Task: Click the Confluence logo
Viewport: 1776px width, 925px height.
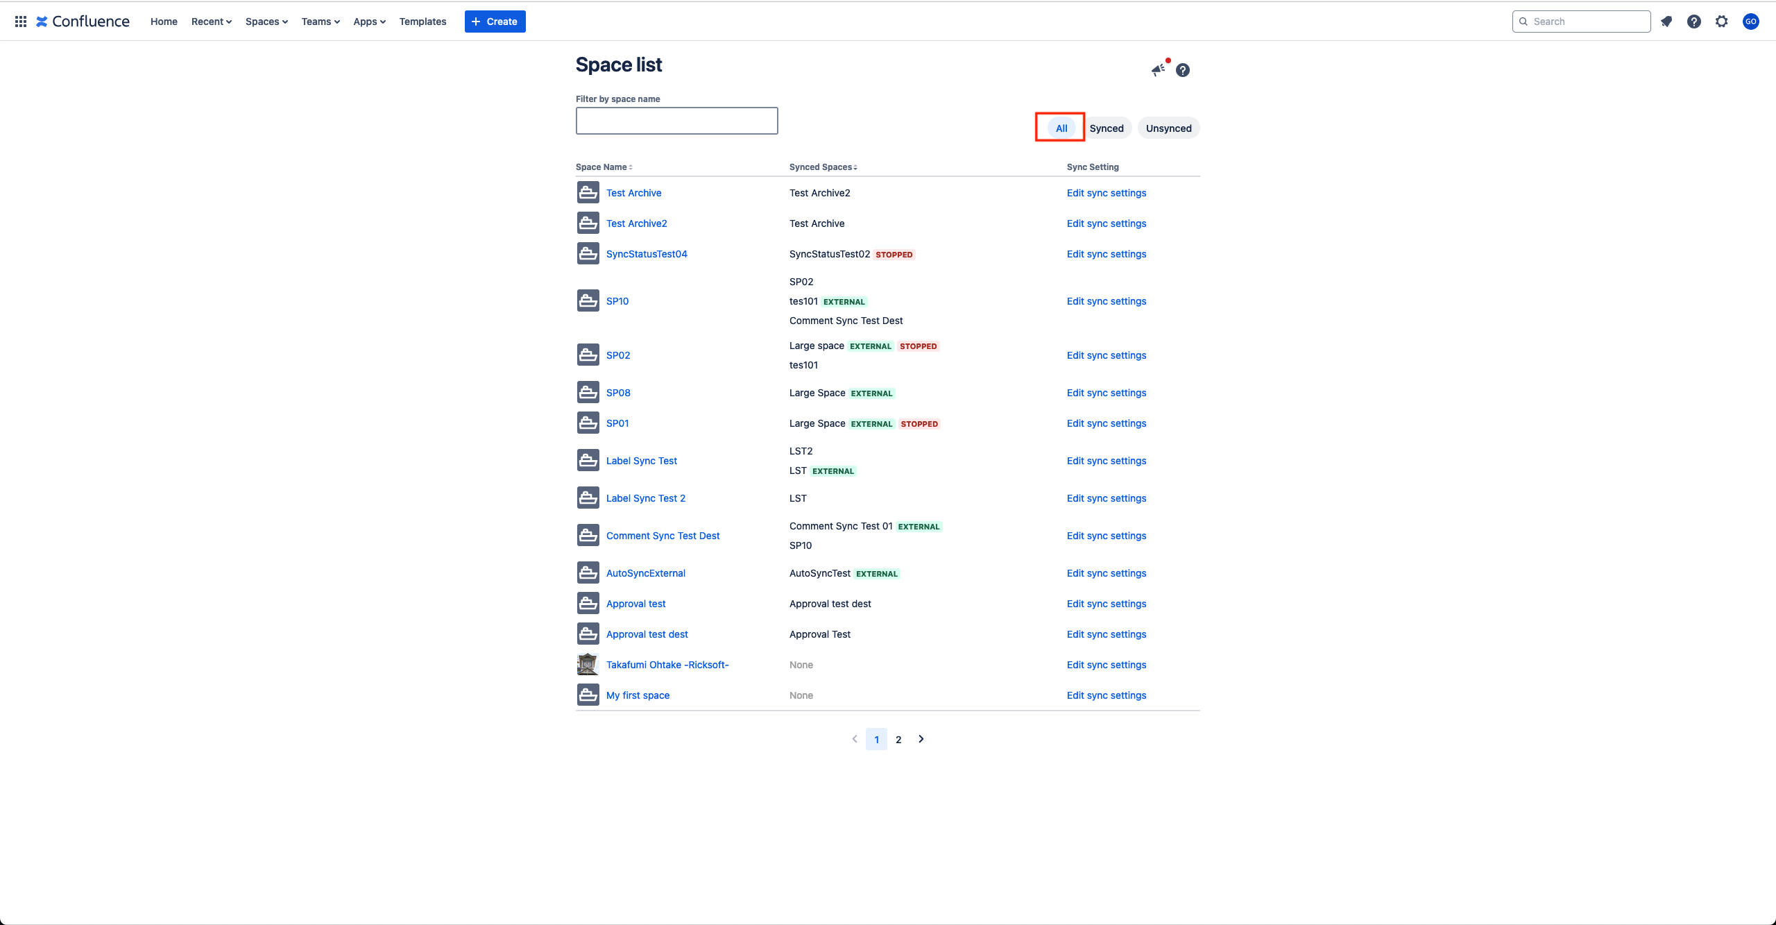Action: coord(83,22)
